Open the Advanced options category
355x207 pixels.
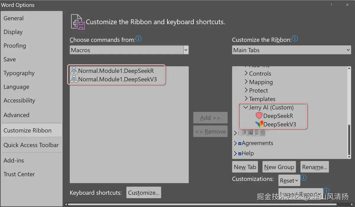point(31,115)
